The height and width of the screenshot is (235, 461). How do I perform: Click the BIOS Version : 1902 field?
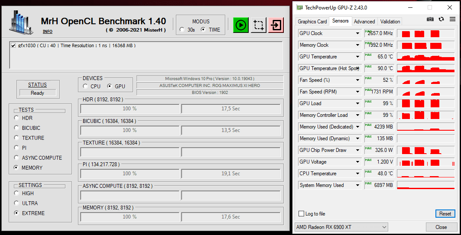click(210, 92)
